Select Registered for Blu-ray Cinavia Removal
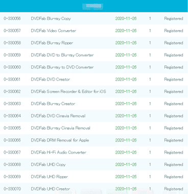 pyautogui.click(x=174, y=128)
